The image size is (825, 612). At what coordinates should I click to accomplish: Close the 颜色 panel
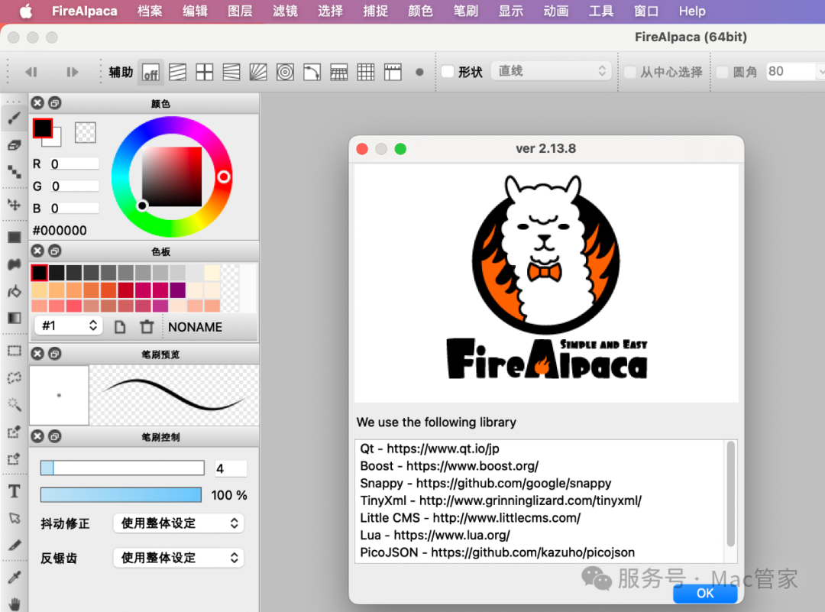pyautogui.click(x=37, y=103)
